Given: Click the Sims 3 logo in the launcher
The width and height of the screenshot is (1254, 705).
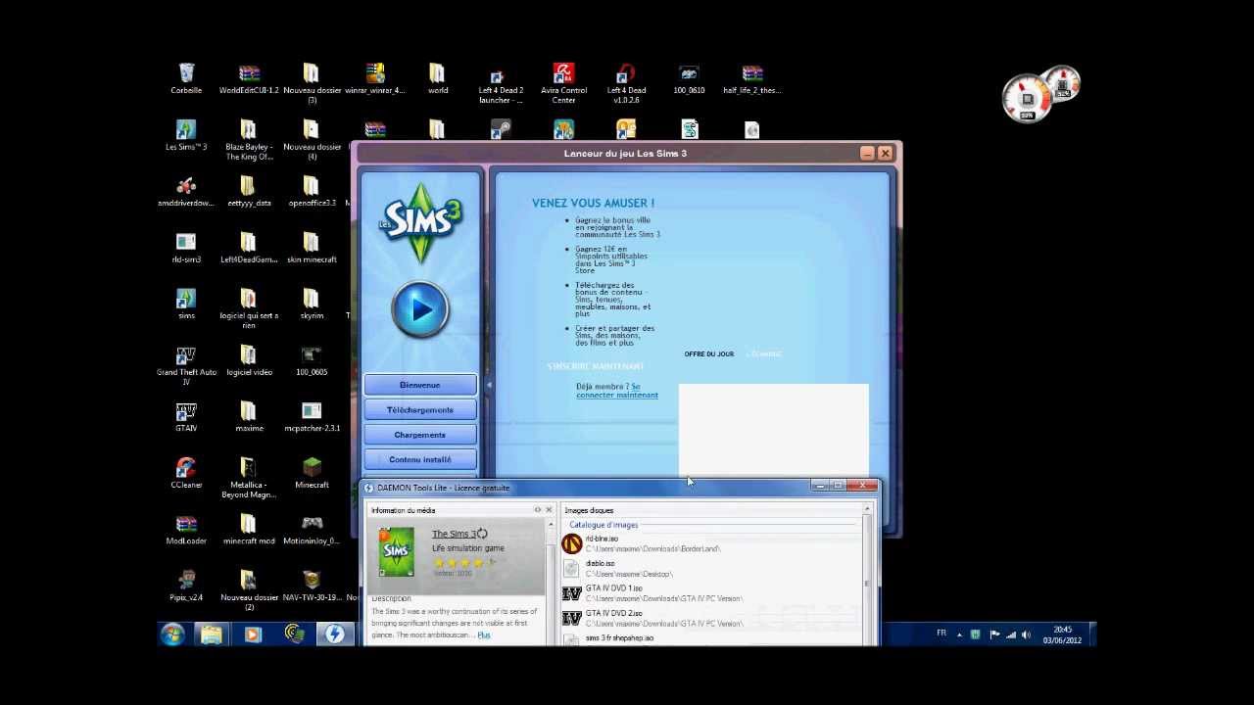Looking at the screenshot, I should click(x=420, y=222).
